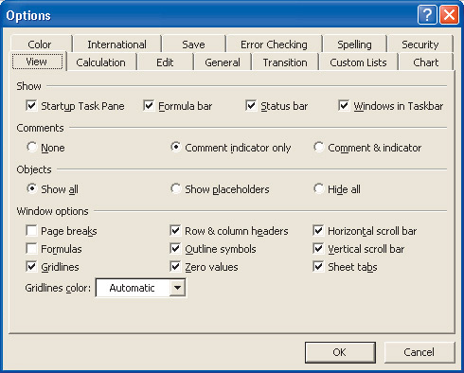Select None for Comments

32,147
